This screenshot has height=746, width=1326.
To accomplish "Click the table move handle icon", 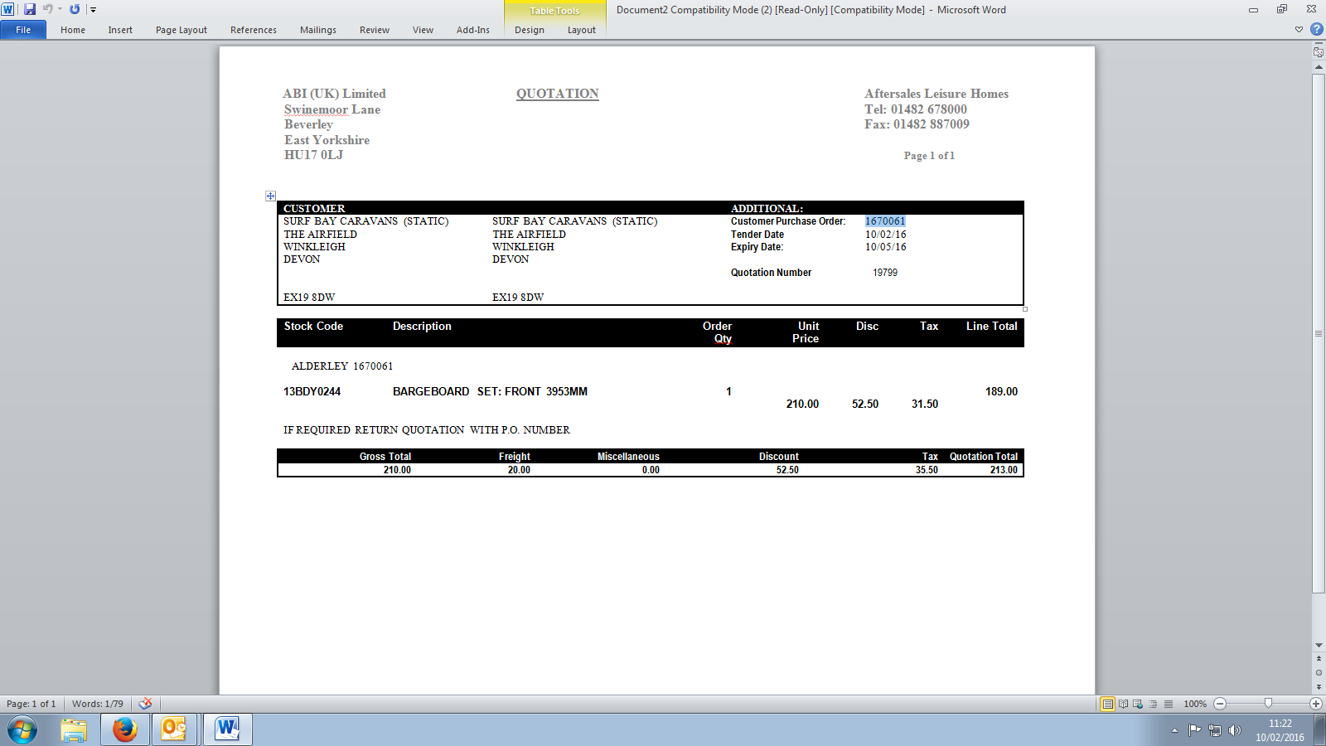I will [x=270, y=196].
